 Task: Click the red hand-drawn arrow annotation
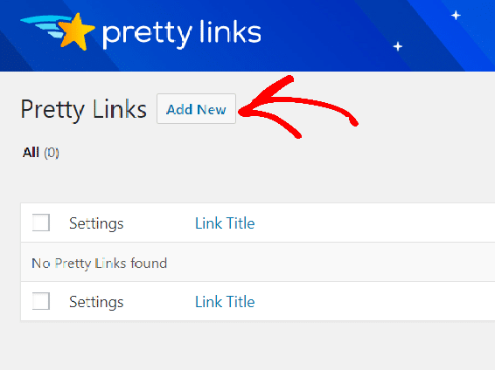[x=297, y=107]
